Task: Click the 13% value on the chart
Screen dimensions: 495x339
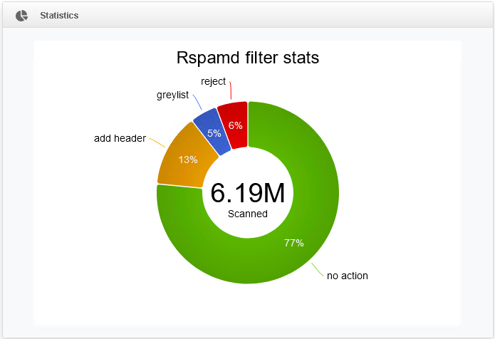Action: 188,160
